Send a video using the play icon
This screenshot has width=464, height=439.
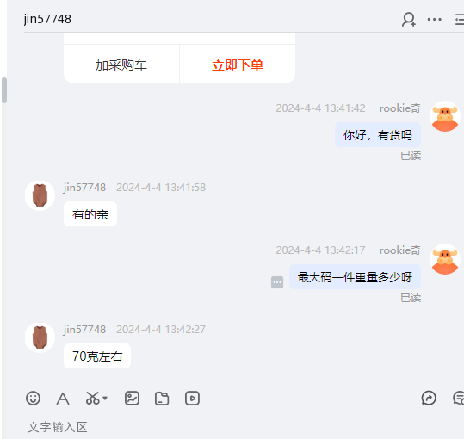(192, 399)
